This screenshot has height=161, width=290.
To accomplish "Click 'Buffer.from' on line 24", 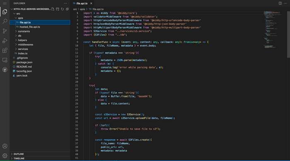I will coord(119,96).
